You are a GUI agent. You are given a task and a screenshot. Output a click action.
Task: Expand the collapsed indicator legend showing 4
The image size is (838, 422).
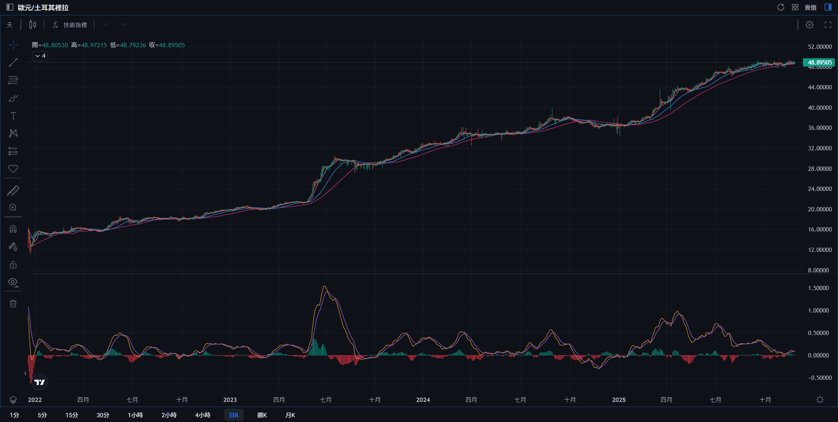click(x=40, y=56)
